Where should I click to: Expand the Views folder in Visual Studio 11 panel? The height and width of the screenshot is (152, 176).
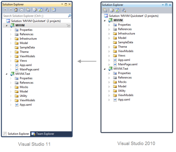11,61
